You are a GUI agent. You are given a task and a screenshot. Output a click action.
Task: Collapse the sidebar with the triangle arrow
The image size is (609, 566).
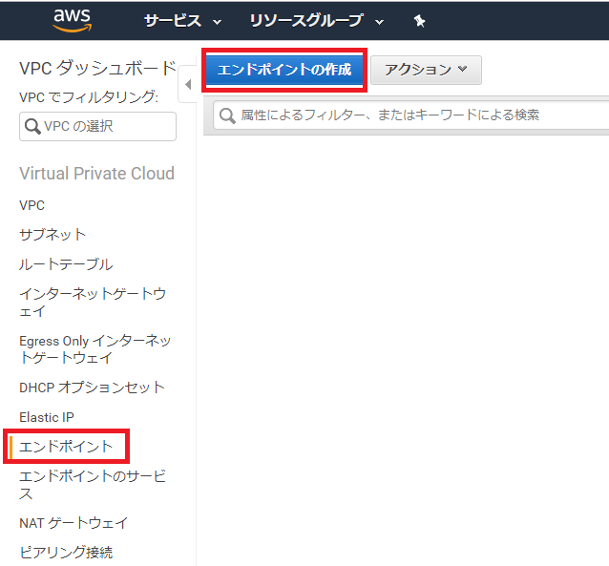(x=188, y=84)
